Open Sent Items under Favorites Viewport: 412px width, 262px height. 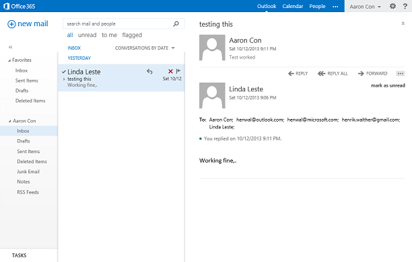(26, 81)
